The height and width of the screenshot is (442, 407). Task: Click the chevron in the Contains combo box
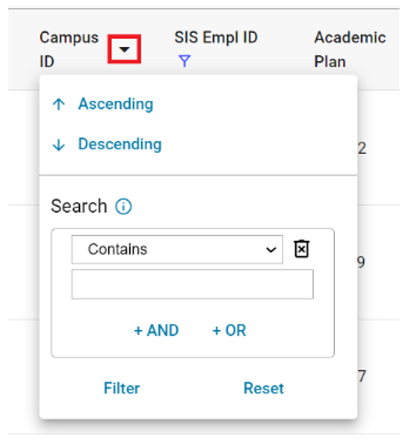(x=271, y=250)
